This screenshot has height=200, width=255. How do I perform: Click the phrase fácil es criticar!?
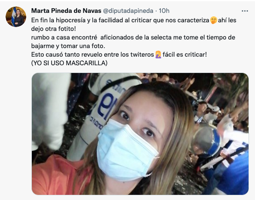coord(184,55)
